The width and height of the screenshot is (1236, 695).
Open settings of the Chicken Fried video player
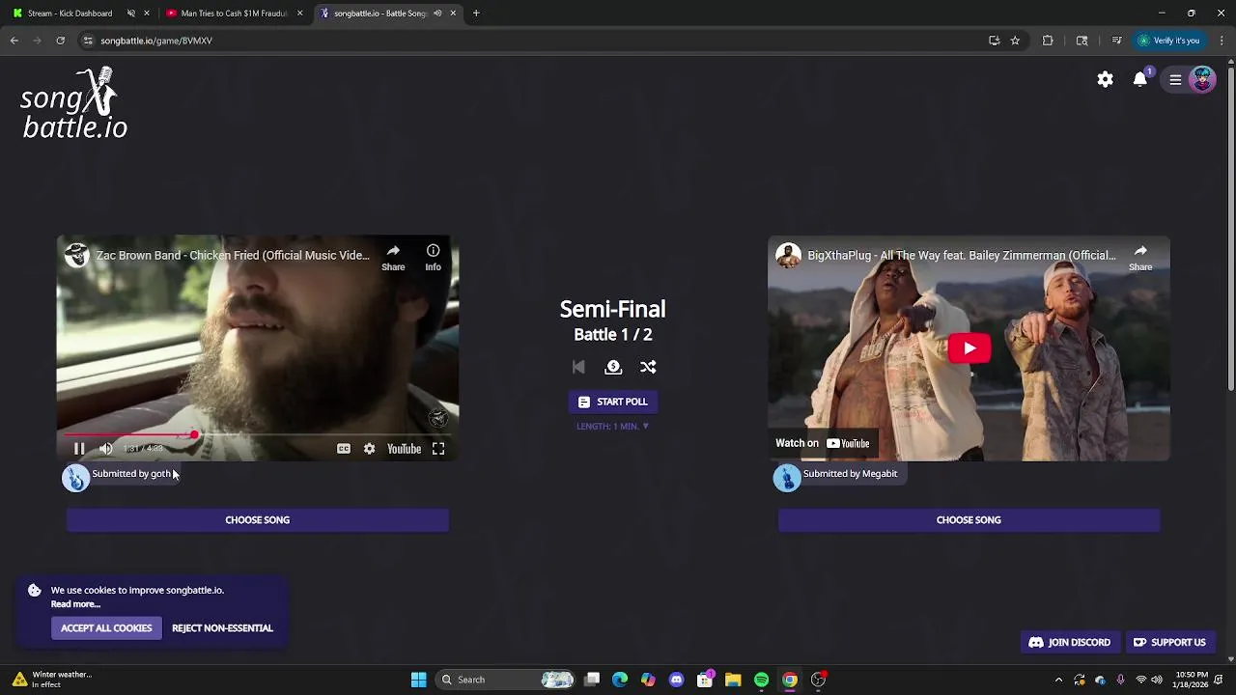369,449
